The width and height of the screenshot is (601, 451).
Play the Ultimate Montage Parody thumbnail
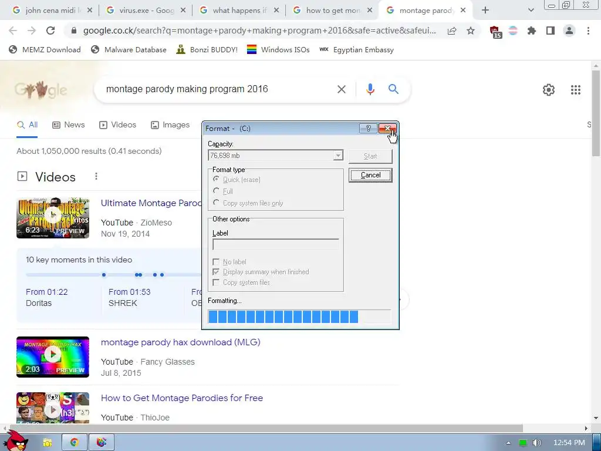[x=53, y=218]
